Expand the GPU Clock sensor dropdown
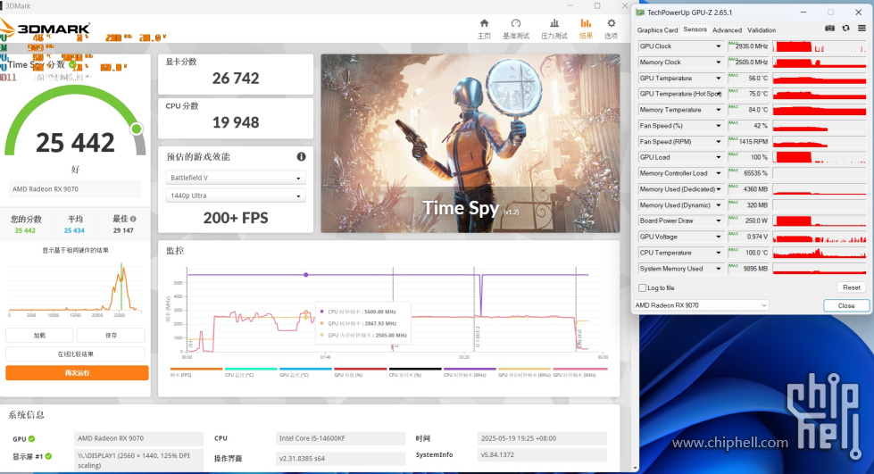 [x=718, y=46]
